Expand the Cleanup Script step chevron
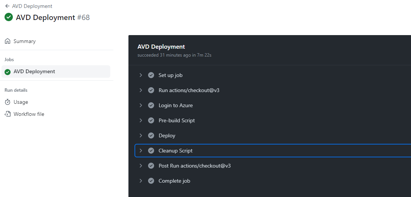Image resolution: width=411 pixels, height=197 pixels. coord(141,151)
